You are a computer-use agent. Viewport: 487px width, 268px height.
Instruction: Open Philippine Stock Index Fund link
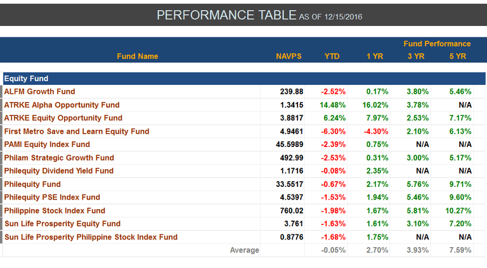pos(55,210)
